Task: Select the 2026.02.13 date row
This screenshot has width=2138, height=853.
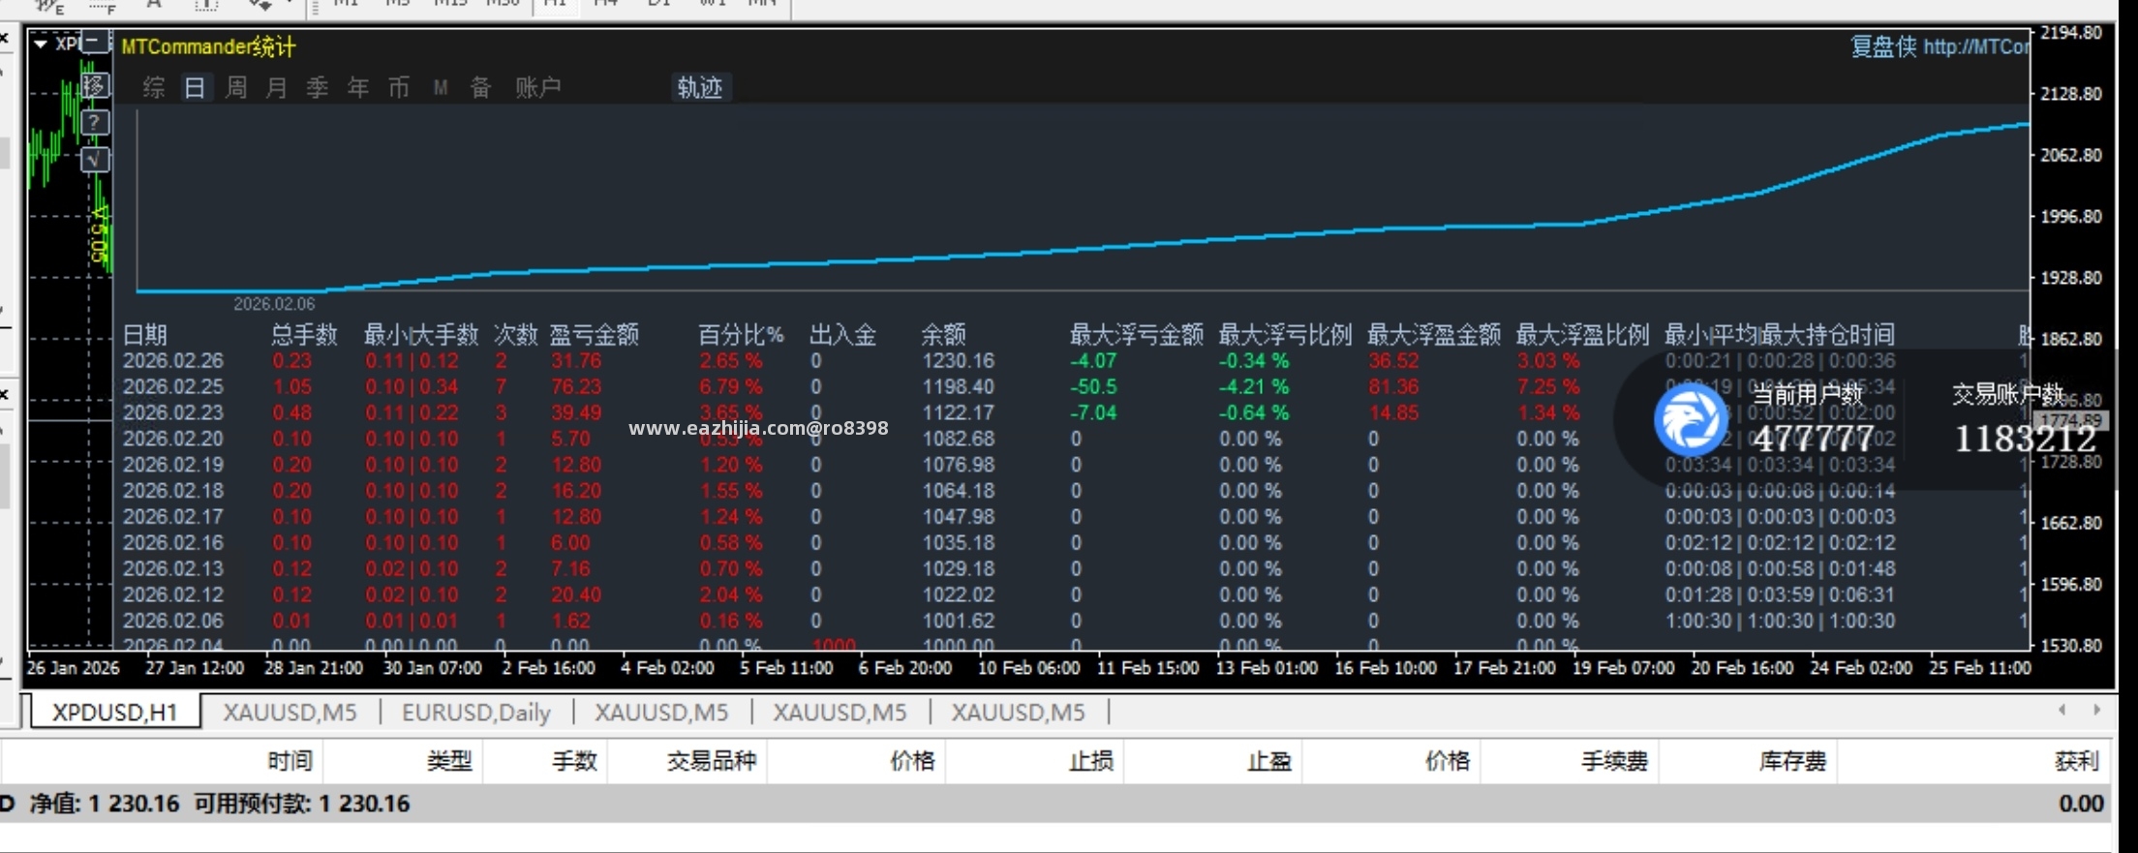Action: point(173,569)
